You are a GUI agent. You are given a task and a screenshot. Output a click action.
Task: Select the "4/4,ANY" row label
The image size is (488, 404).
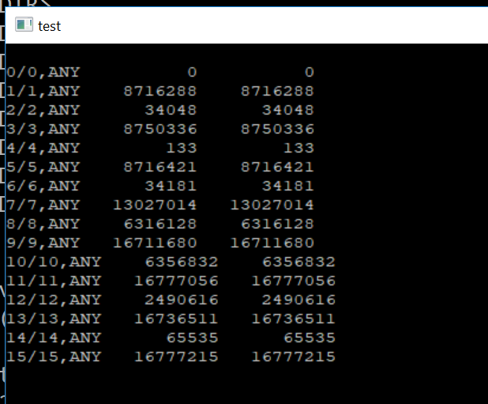[43, 149]
